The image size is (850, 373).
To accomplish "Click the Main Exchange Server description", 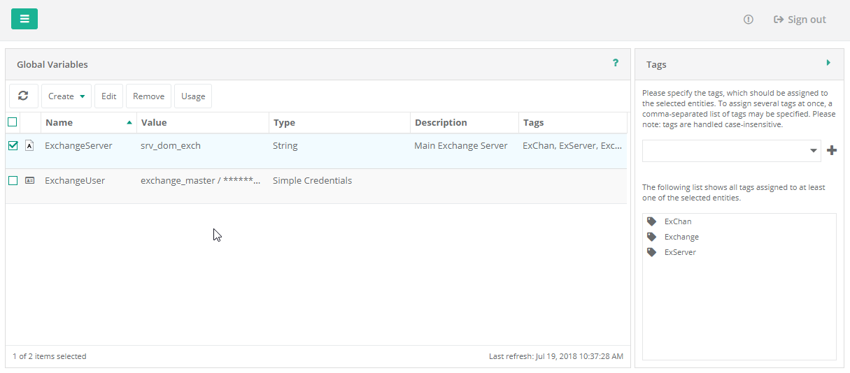I will point(461,146).
